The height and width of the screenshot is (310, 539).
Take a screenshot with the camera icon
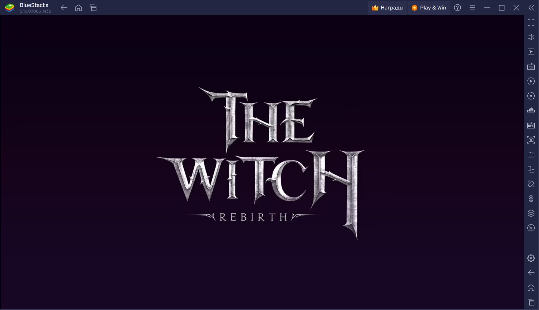click(x=531, y=140)
